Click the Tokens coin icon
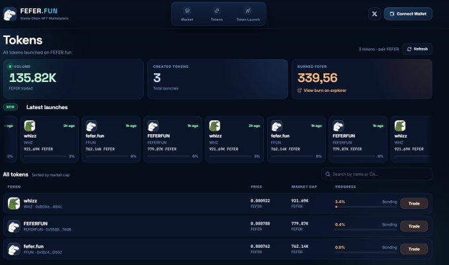This screenshot has width=449, height=265. tap(217, 11)
